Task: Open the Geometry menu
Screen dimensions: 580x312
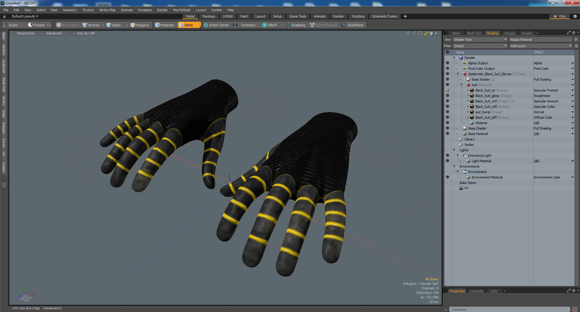Action: coord(70,10)
